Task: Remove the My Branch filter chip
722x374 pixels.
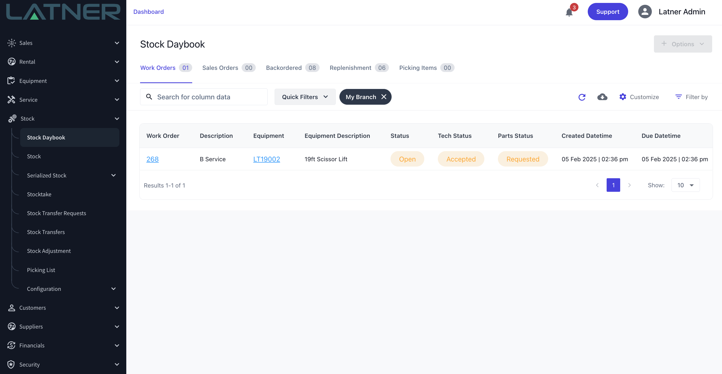Action: point(384,97)
